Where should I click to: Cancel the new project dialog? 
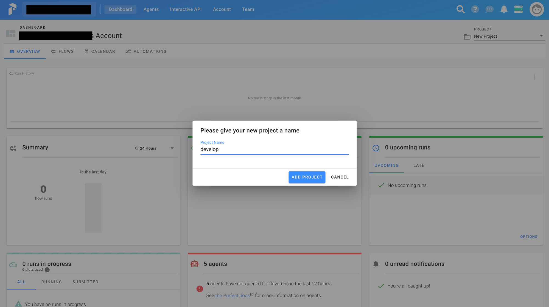(340, 177)
